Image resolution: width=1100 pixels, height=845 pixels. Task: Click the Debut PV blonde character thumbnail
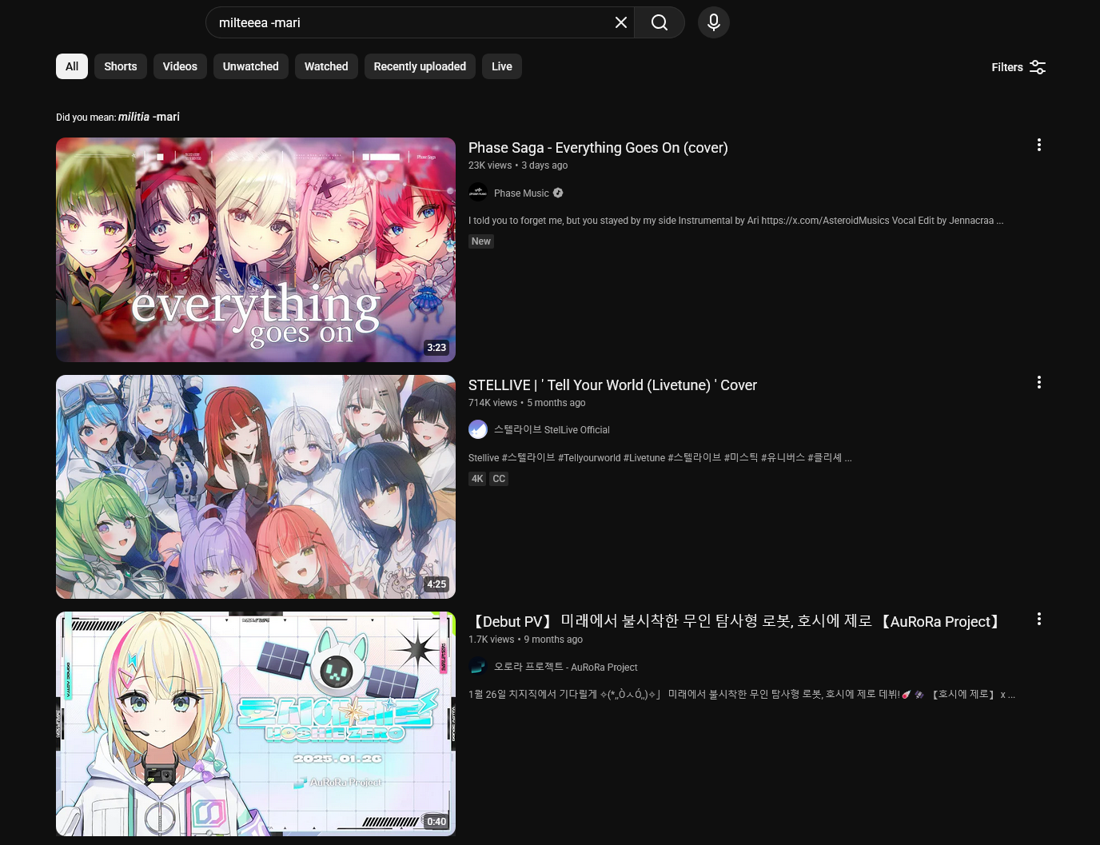tap(256, 724)
